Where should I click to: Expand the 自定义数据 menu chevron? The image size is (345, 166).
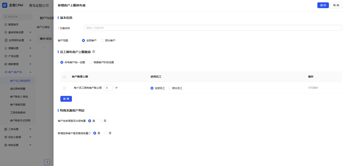pos(30,137)
